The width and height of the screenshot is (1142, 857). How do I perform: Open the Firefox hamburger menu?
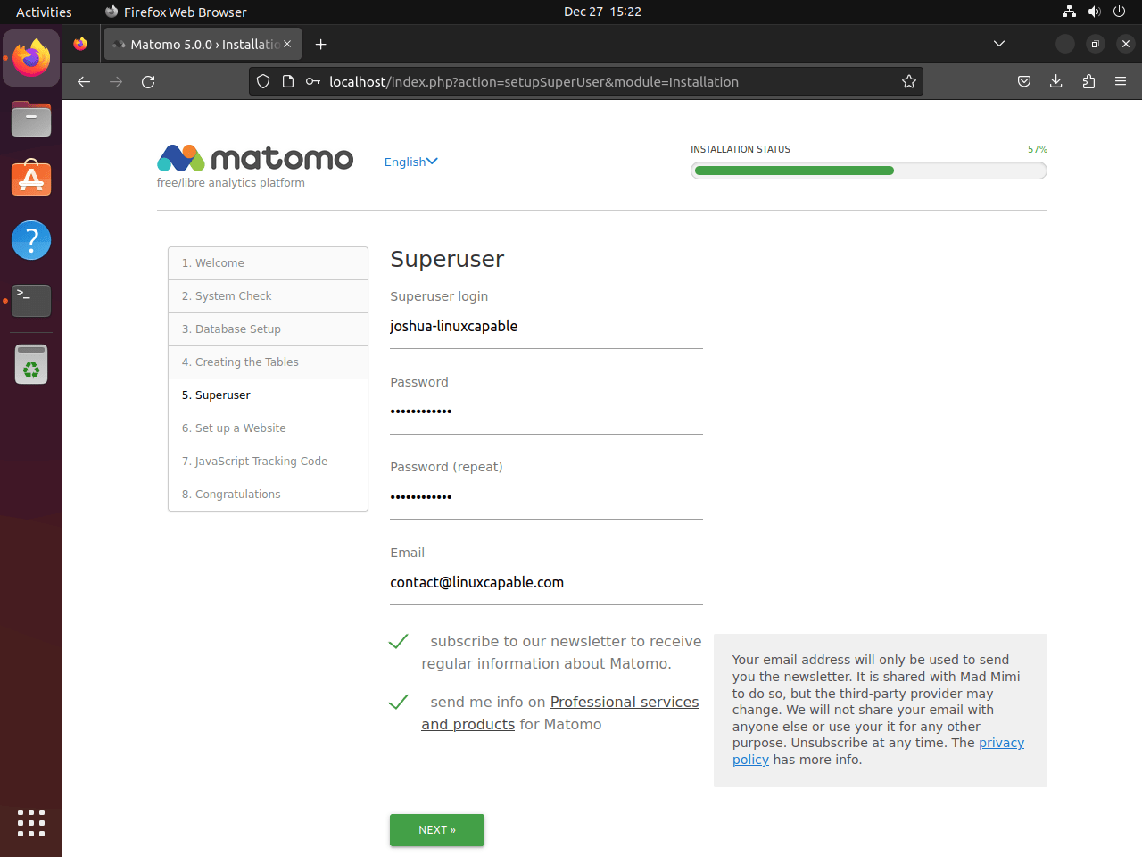coord(1121,81)
